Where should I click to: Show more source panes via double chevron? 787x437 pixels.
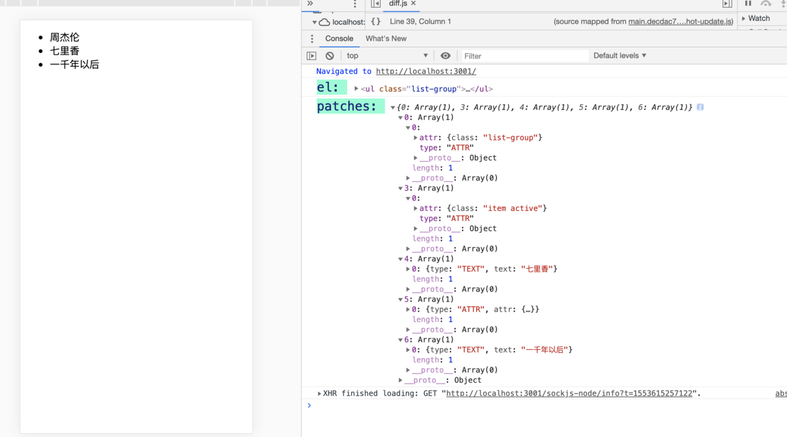click(310, 4)
